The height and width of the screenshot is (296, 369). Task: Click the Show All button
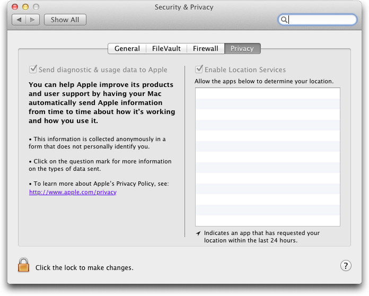pyautogui.click(x=65, y=20)
